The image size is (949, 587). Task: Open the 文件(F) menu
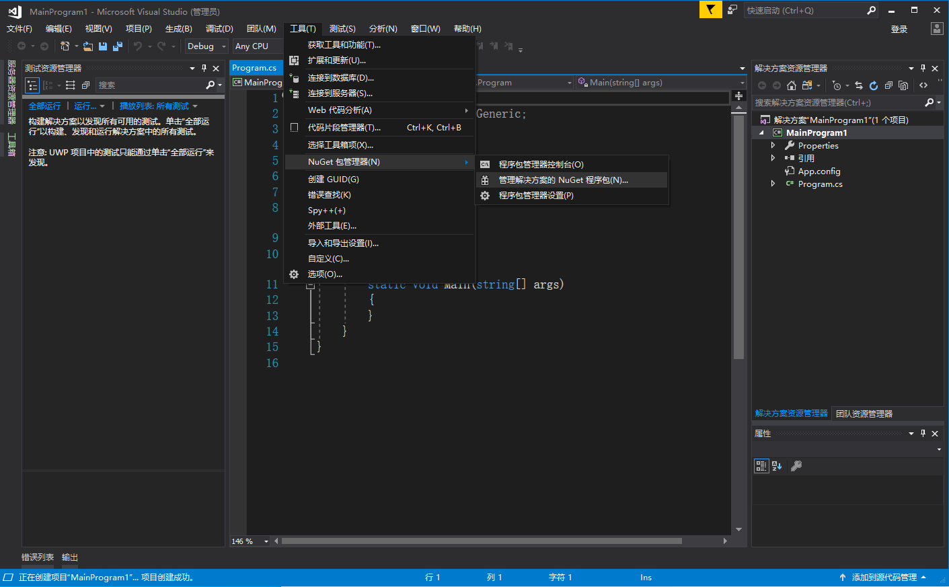click(20, 29)
